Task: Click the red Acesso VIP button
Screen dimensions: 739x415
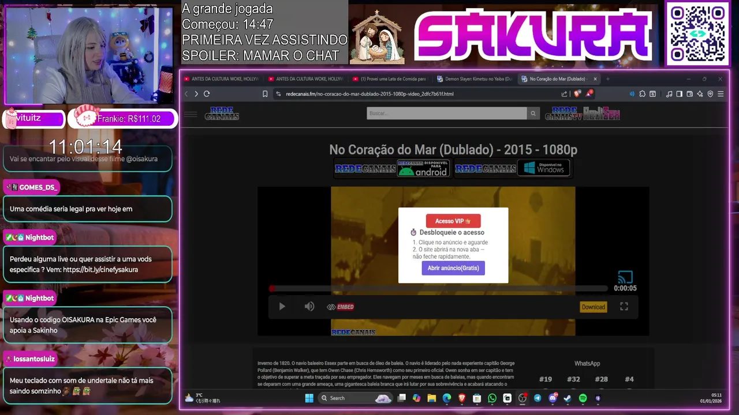Action: [453, 221]
